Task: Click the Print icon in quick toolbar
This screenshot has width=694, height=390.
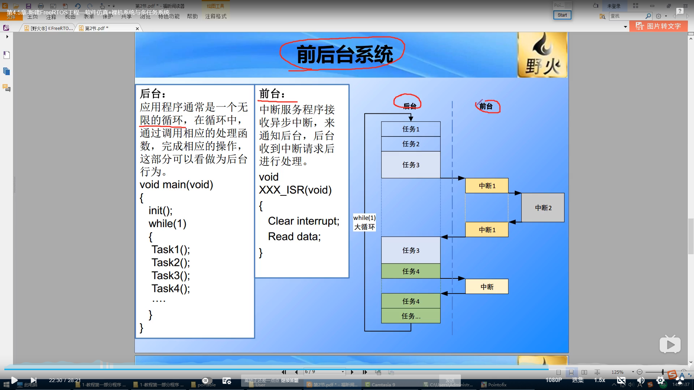Action: 41,6
